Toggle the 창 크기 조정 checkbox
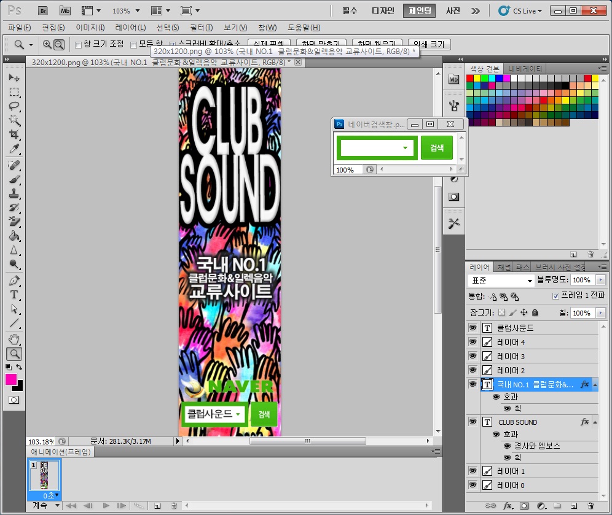Screen dimensions: 612x515 (78, 45)
